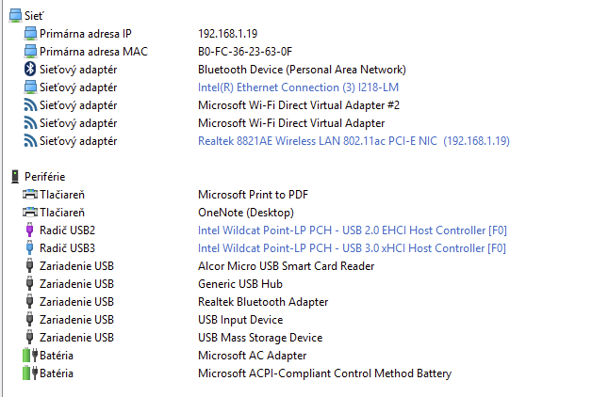Click the Sieť network section icon
The width and height of the screenshot is (608, 397).
[x=13, y=16]
